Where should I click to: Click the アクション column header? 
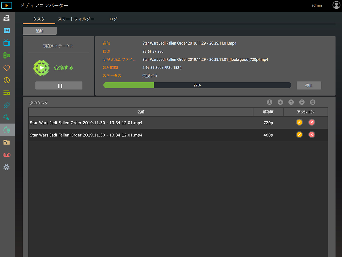click(305, 112)
